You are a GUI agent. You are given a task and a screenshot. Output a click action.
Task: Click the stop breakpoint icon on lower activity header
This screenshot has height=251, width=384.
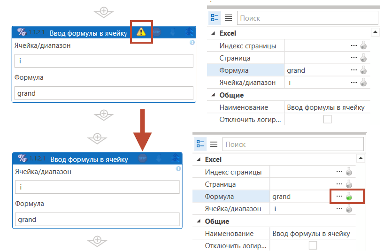pos(143,159)
